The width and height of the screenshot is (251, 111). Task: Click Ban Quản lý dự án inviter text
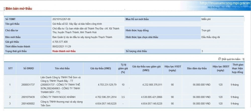(82, 37)
